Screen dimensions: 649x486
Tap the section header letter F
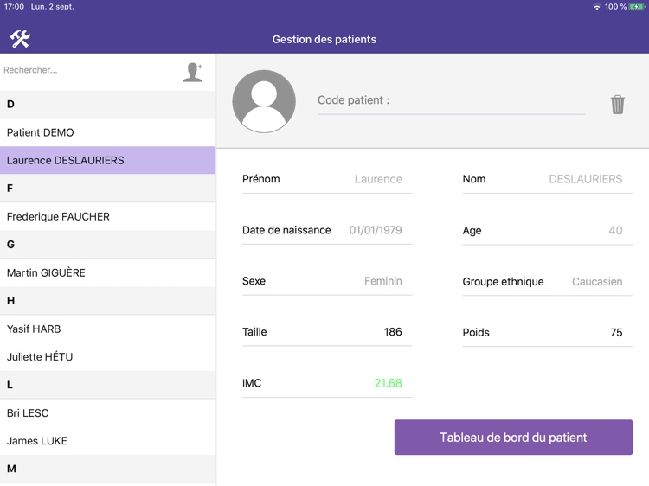[x=10, y=189]
